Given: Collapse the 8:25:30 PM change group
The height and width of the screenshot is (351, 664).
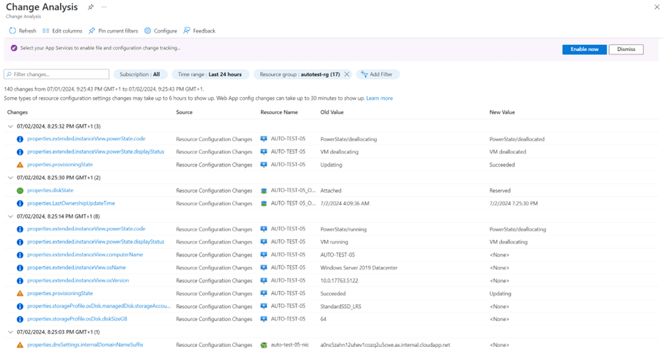Looking at the screenshot, I should click(10, 178).
